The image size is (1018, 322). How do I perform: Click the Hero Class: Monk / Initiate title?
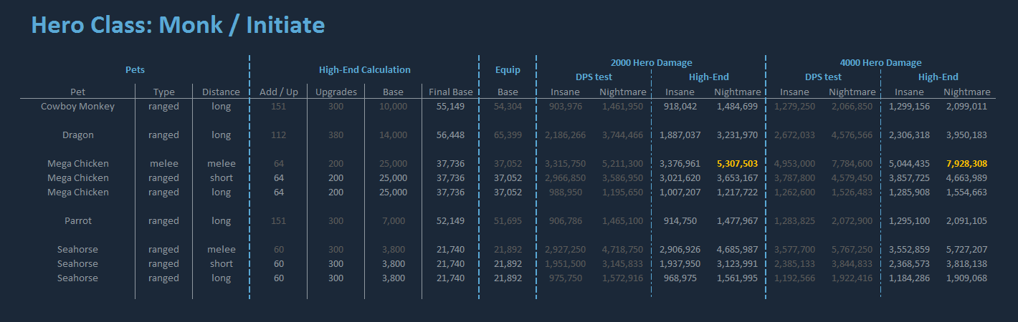coord(178,26)
